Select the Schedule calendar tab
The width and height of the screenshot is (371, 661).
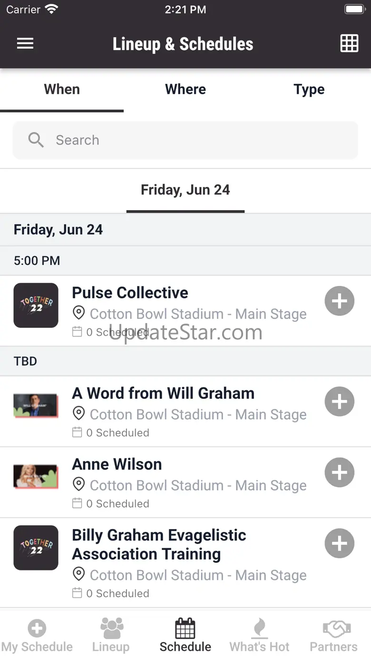click(185, 636)
